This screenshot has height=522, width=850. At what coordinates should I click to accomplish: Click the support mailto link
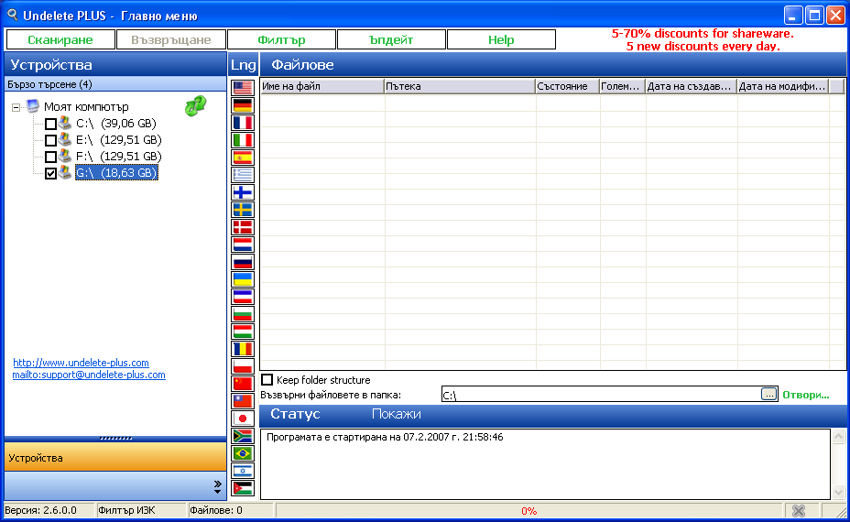tap(89, 375)
